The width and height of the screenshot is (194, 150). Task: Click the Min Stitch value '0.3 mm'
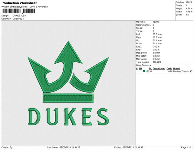(x=156, y=56)
